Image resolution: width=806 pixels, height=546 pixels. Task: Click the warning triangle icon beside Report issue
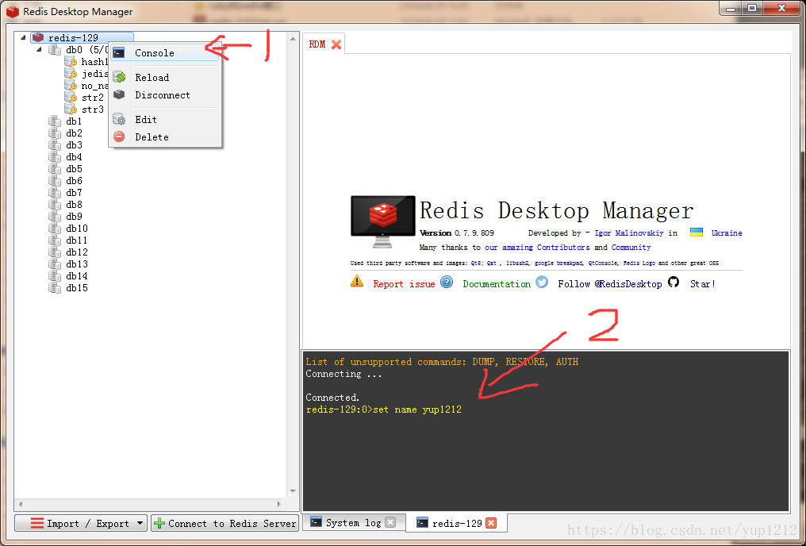[356, 281]
